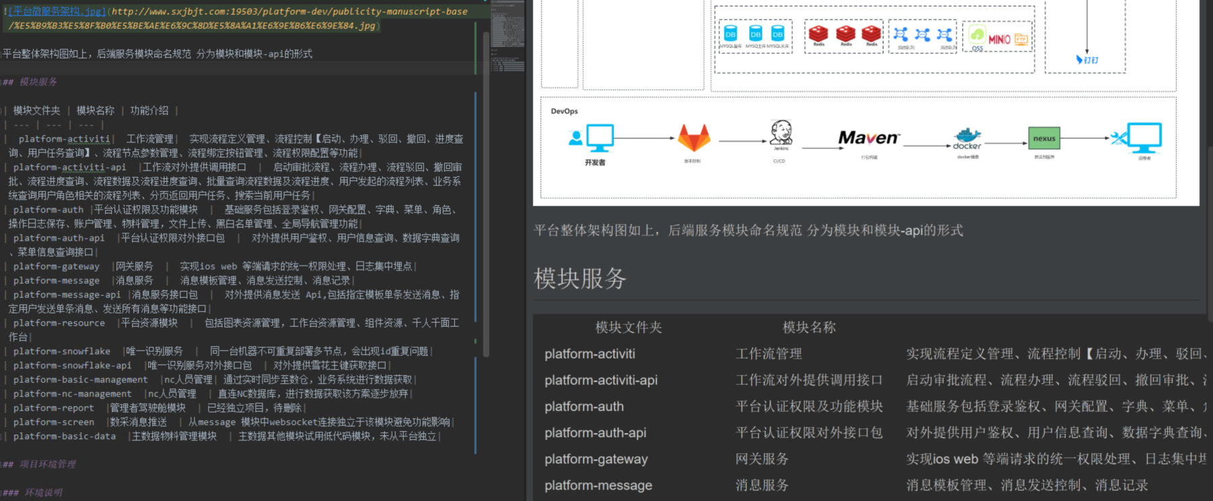Click the '### 环境说明' heading line in editor

click(33, 492)
